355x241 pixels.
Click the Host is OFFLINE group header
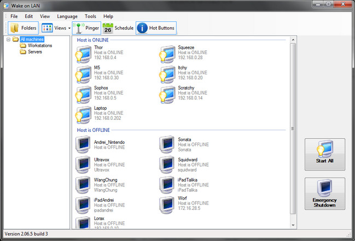(x=94, y=130)
